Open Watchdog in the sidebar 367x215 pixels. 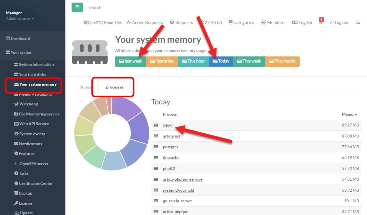click(28, 104)
